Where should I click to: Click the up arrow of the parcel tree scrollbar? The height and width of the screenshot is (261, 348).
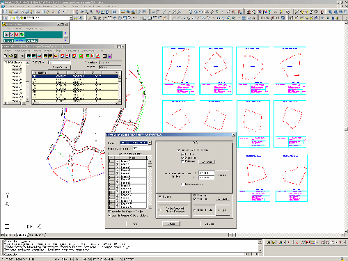coord(28,62)
